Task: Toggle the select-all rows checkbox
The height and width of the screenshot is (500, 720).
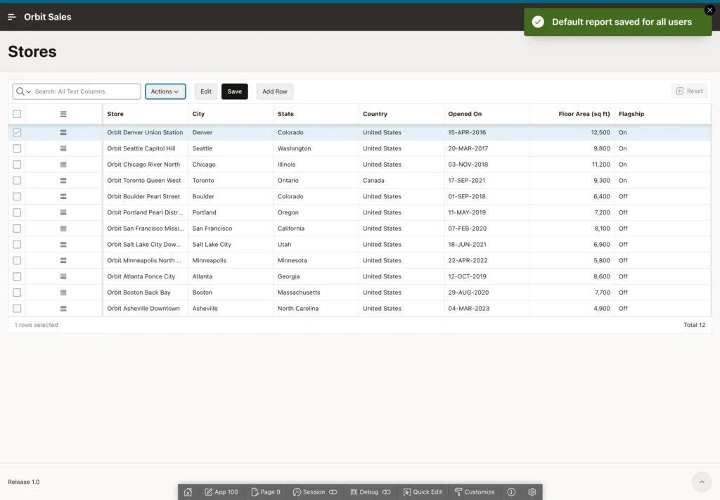Action: pyautogui.click(x=17, y=114)
